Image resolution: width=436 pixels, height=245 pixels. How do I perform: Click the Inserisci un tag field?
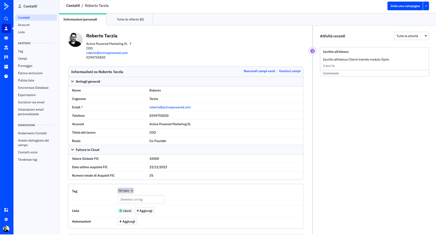(x=141, y=199)
